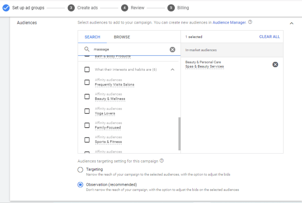Check Yoga Lovers audience

(x=87, y=111)
